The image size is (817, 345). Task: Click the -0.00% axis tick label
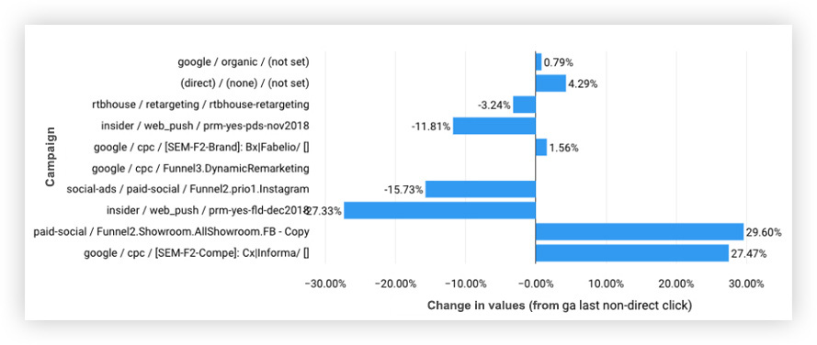pos(536,284)
